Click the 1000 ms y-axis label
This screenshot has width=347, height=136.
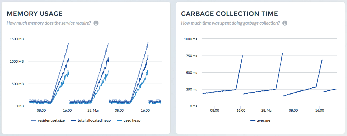190,39
